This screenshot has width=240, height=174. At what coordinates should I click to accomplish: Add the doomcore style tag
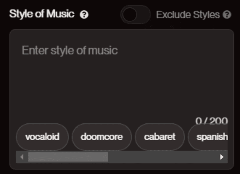coord(102,137)
